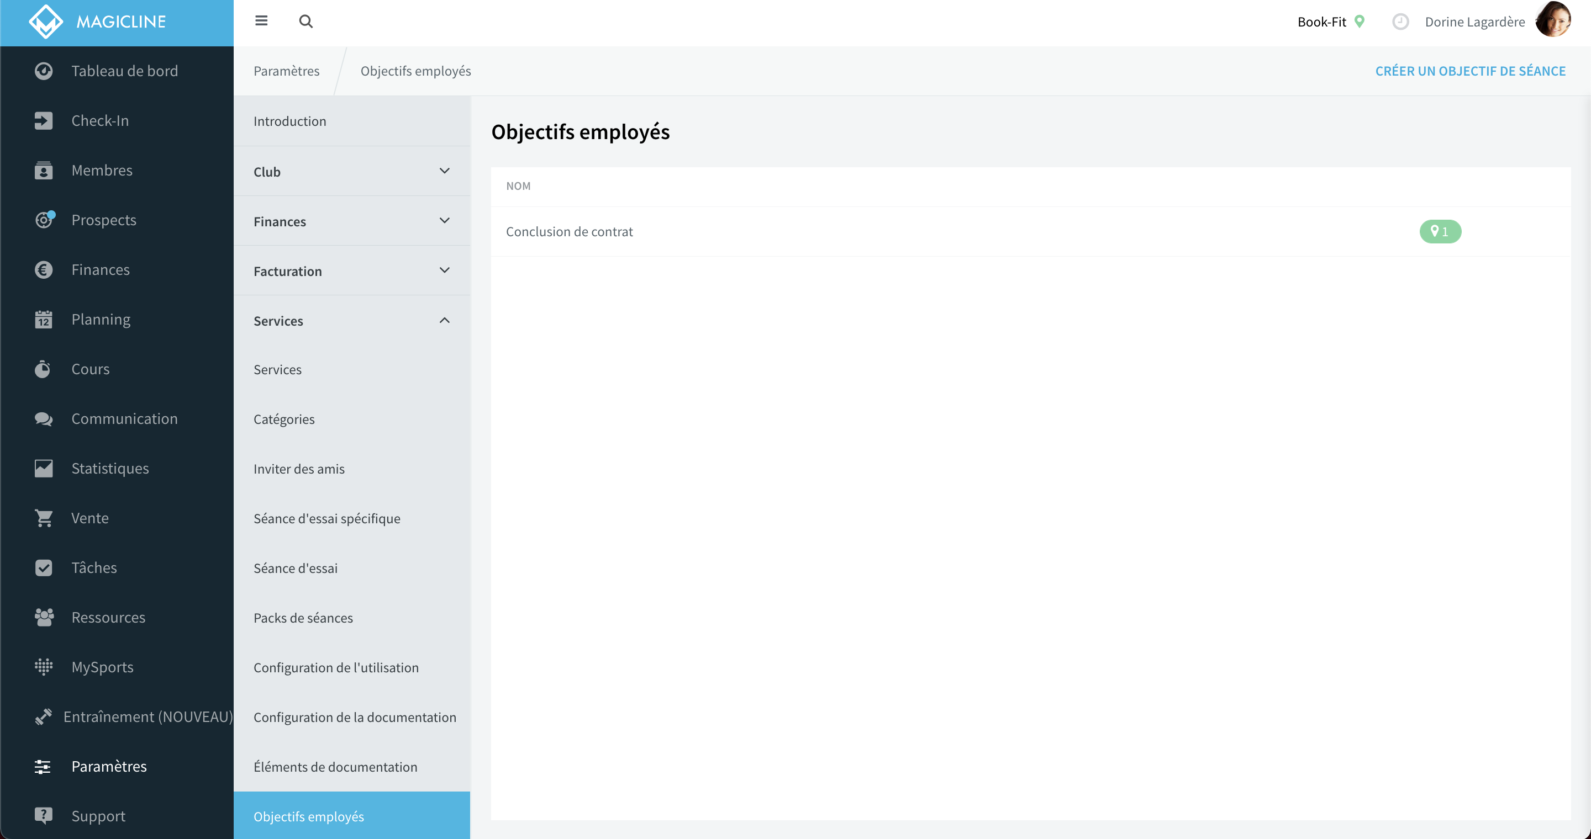Expand the Finances settings group
Screen dimensions: 1591x839
click(x=351, y=221)
